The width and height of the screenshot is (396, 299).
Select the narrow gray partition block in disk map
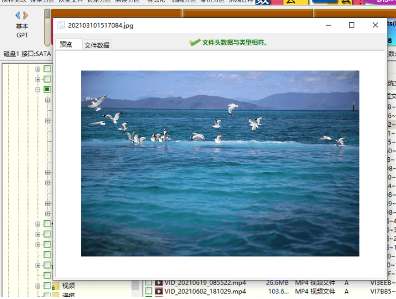coord(47,28)
